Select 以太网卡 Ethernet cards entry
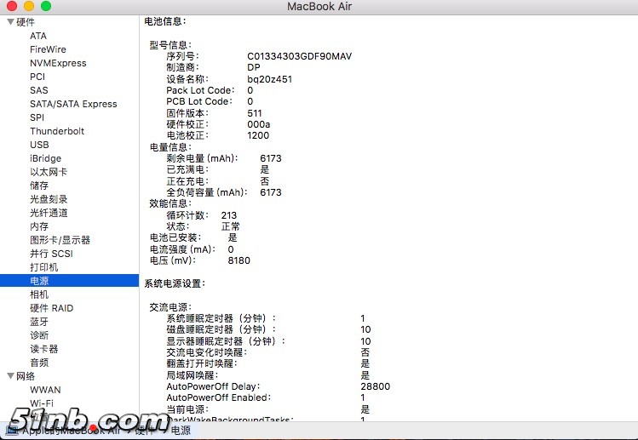The image size is (638, 440). point(49,172)
